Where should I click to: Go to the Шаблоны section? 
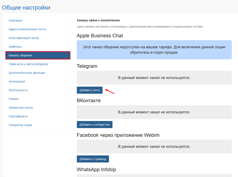15,47
